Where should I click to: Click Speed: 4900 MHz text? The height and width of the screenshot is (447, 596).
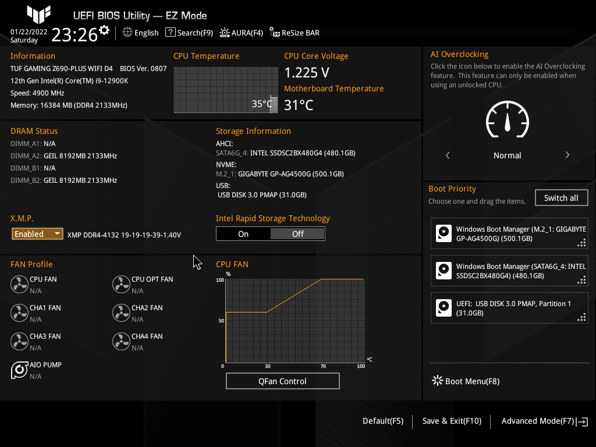37,93
